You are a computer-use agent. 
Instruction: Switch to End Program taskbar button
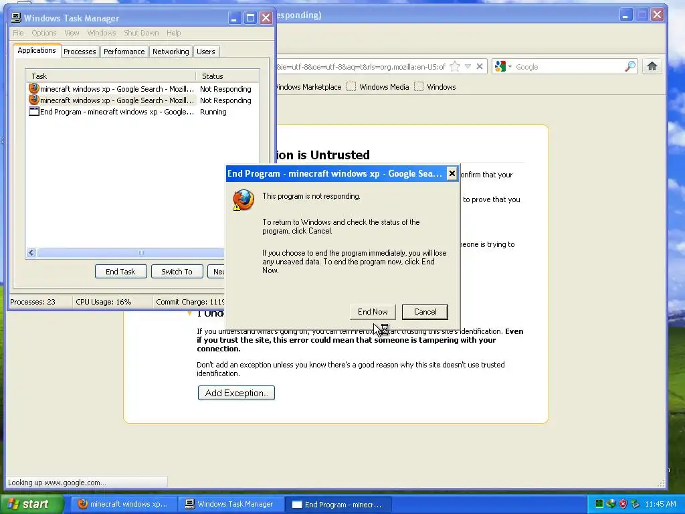tap(338, 505)
